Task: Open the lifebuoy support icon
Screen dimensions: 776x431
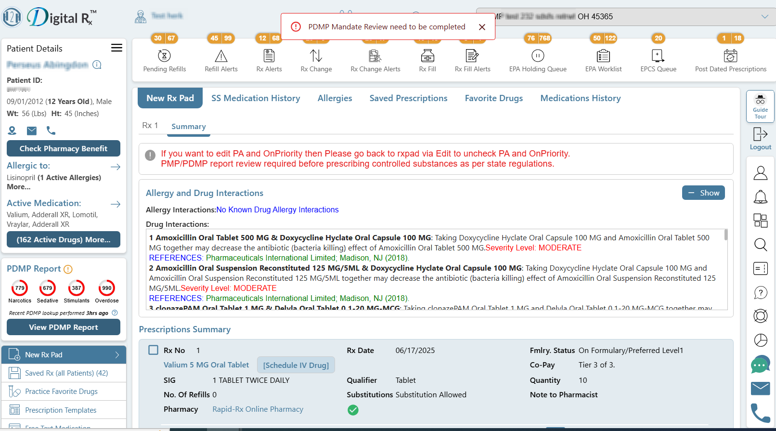Action: click(x=761, y=316)
